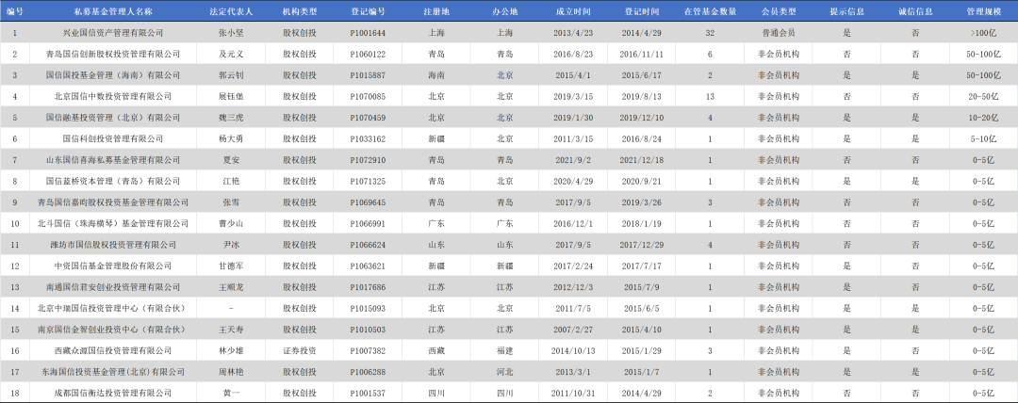
Task: Click registration date 2021/12/18
Action: coord(642,160)
